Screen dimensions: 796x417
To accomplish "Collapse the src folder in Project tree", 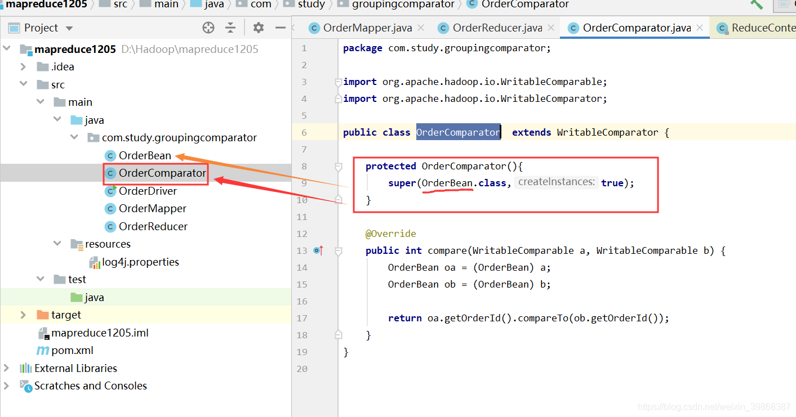I will tap(23, 84).
